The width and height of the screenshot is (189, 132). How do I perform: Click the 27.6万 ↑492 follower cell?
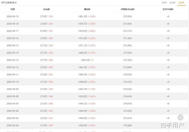pos(46,67)
